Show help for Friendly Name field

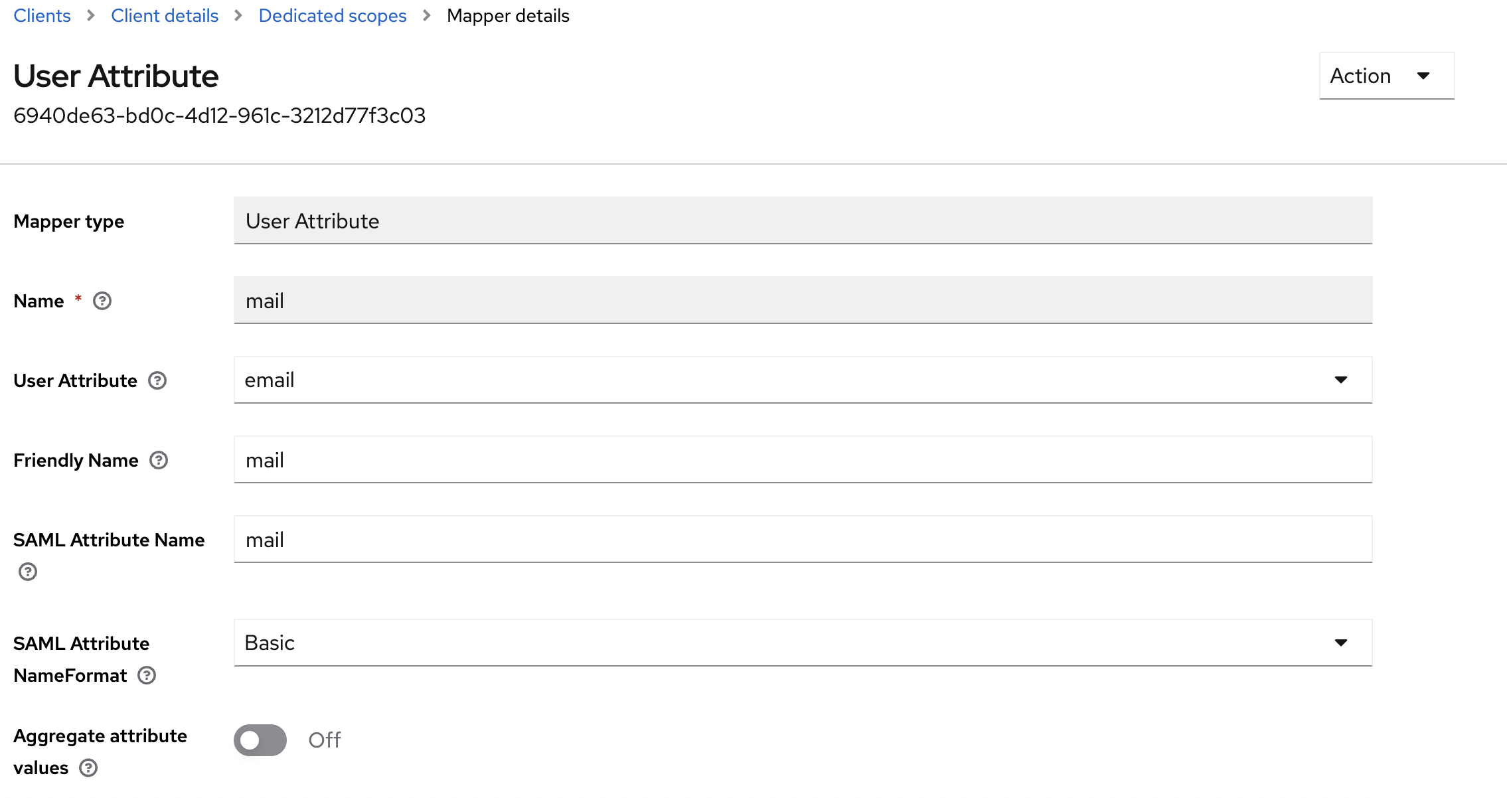[159, 461]
